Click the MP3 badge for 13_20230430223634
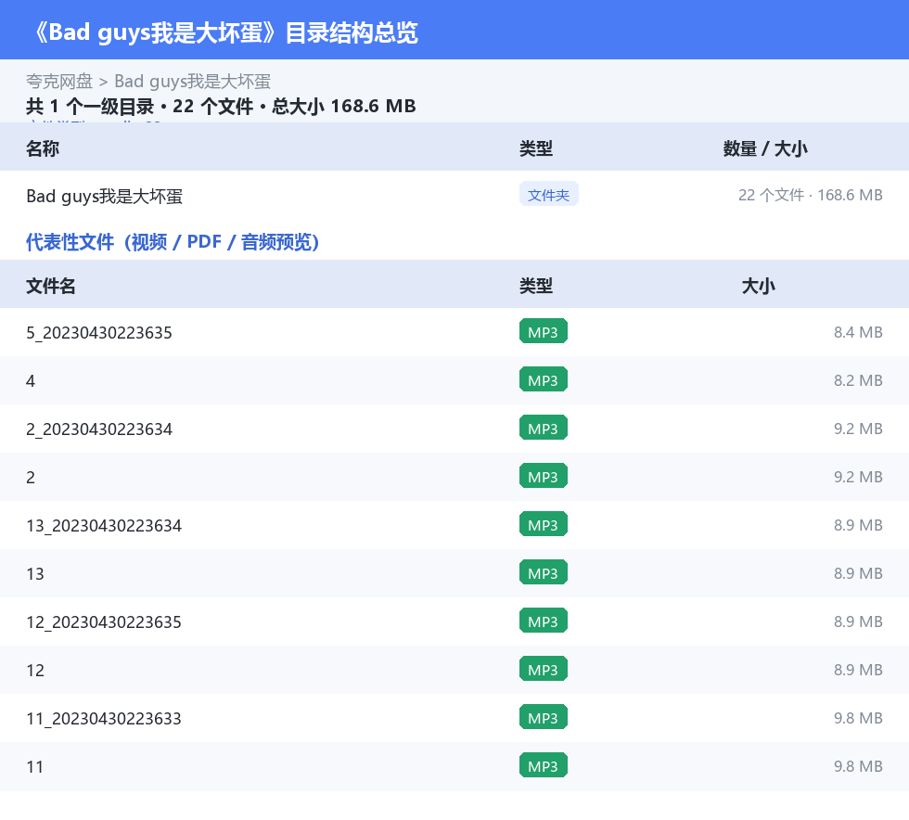 pyautogui.click(x=544, y=524)
